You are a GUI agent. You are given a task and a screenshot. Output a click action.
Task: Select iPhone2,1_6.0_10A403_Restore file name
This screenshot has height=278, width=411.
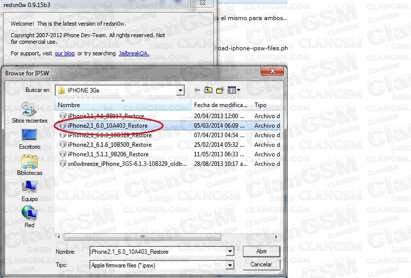108,126
